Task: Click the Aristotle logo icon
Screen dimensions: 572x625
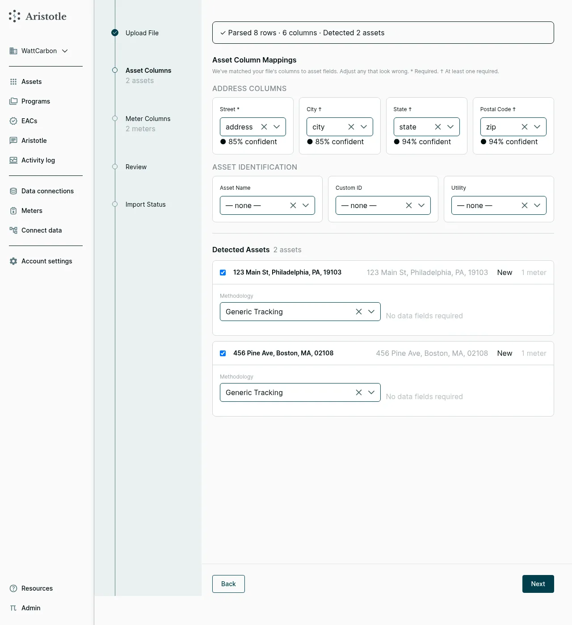Action: click(x=15, y=16)
